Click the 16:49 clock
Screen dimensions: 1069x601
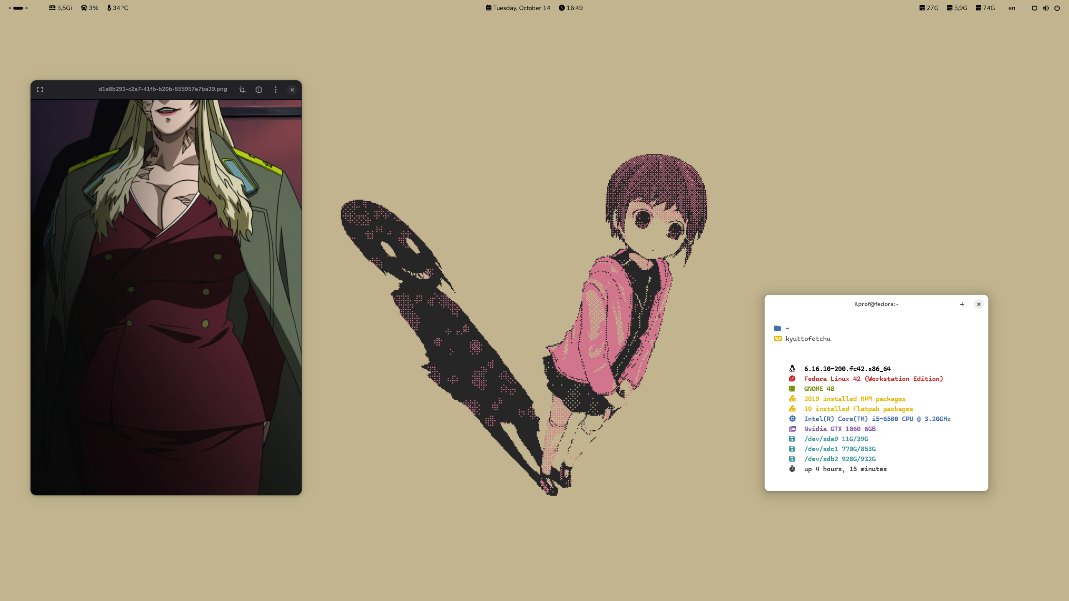coord(570,8)
